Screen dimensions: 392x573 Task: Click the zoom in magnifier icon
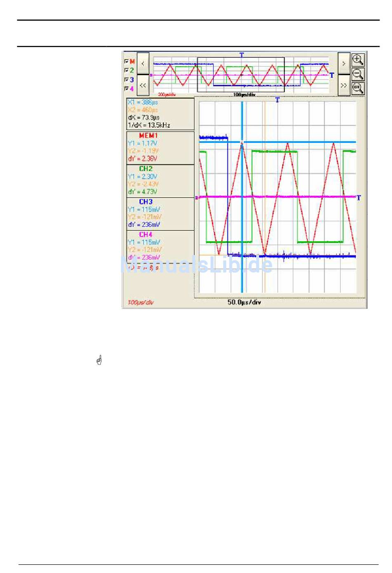(x=358, y=60)
